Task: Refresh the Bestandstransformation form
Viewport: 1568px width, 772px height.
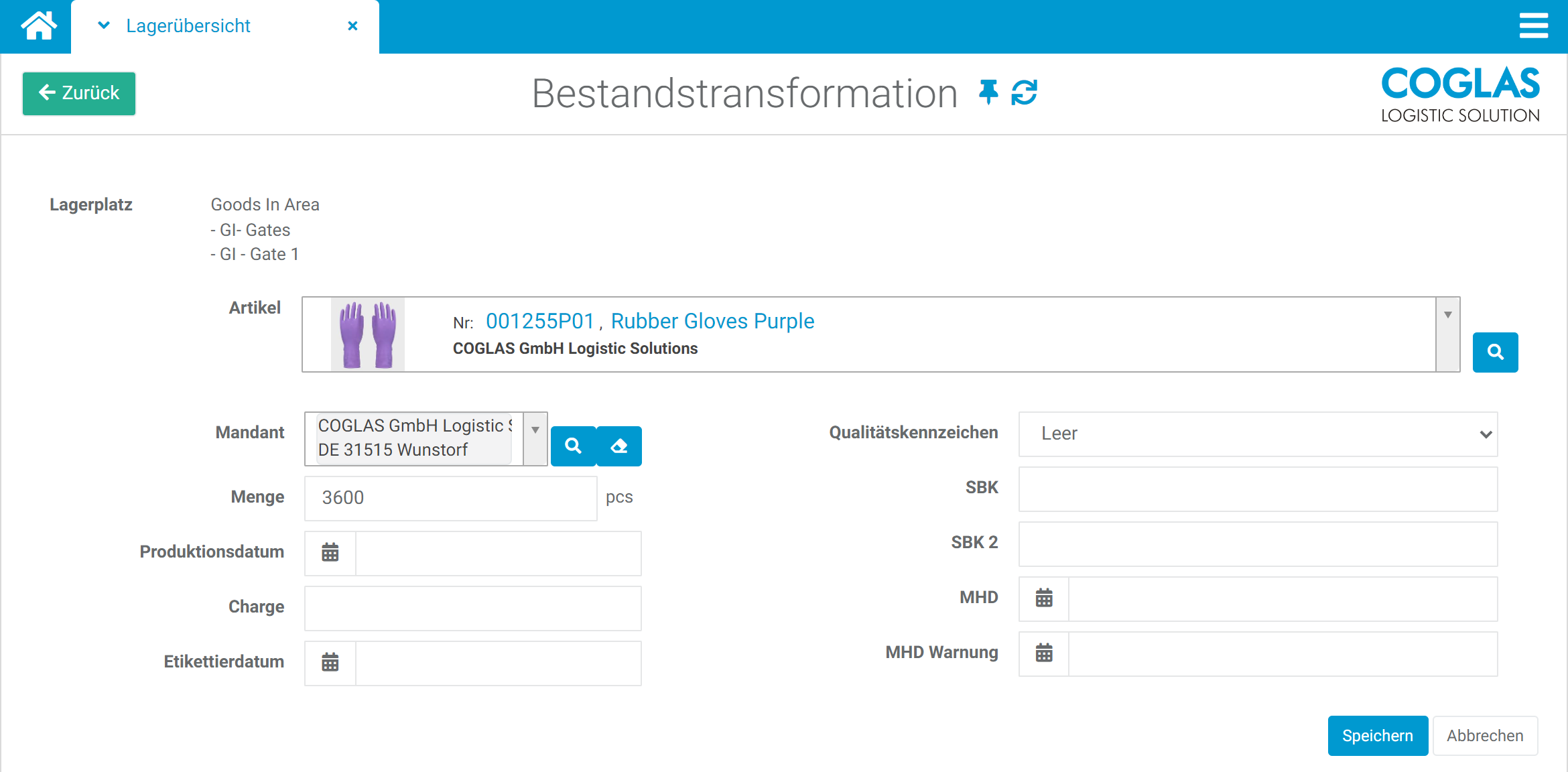Action: pyautogui.click(x=1025, y=93)
